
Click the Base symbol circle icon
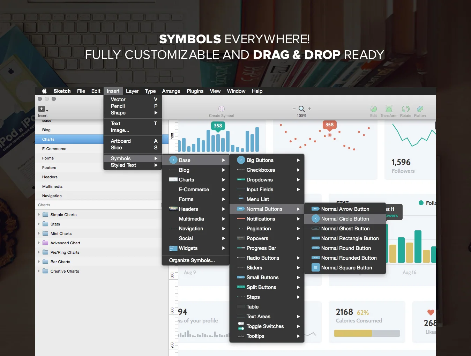pos(173,160)
